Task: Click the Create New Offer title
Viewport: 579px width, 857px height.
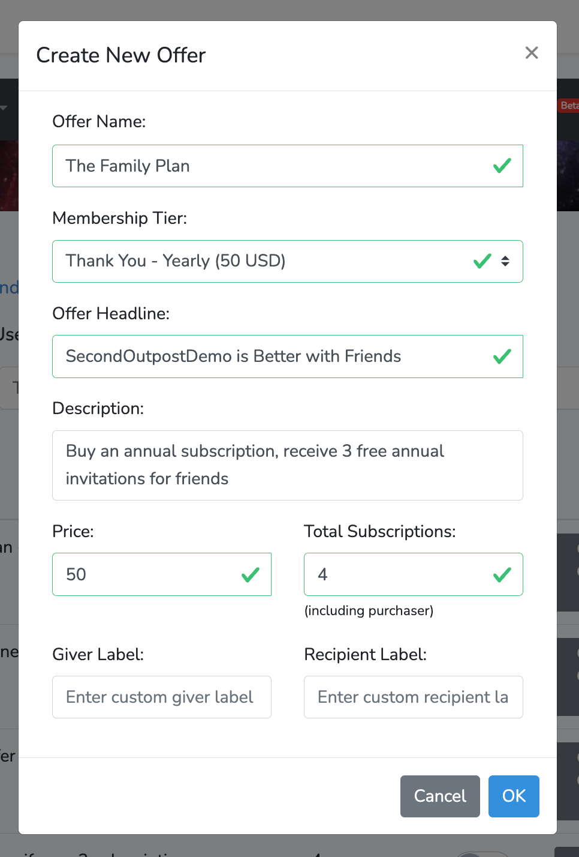Action: pos(121,55)
